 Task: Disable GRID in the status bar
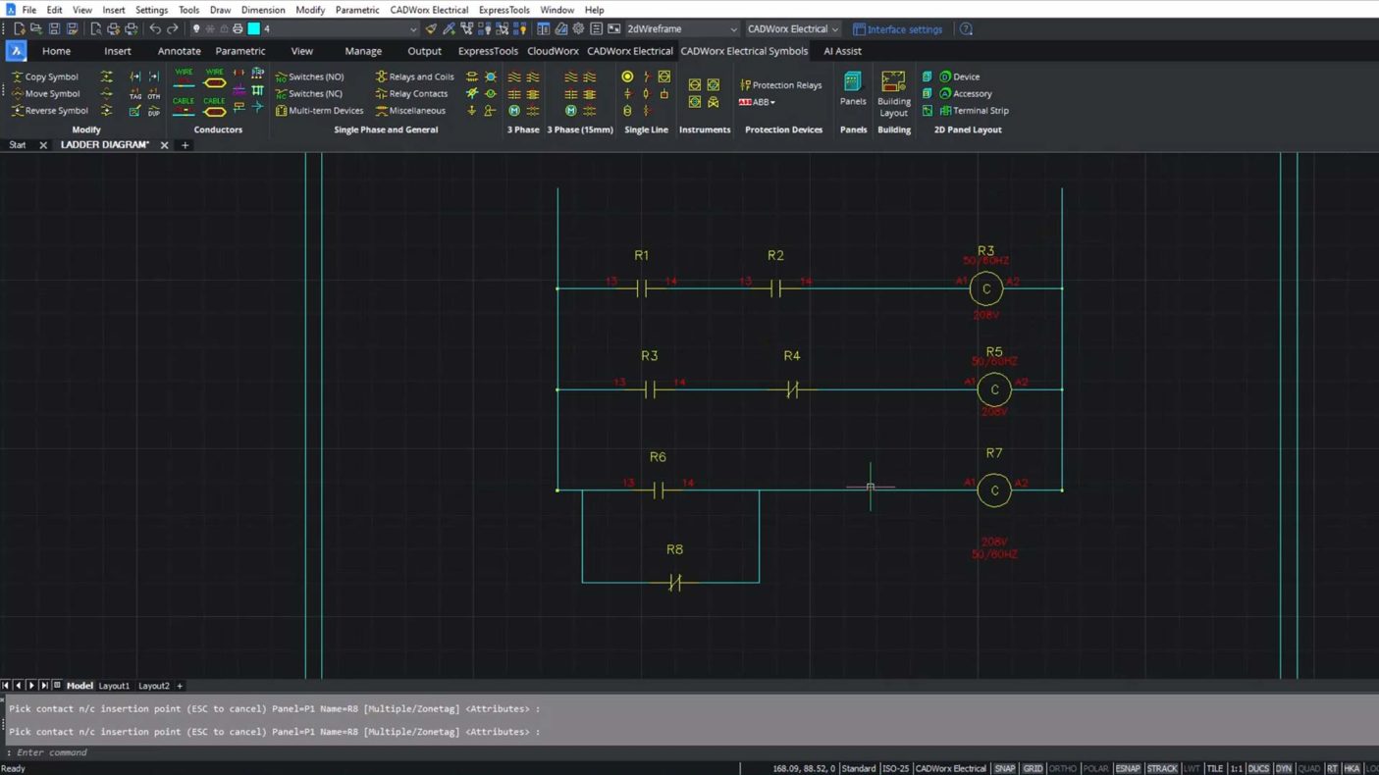[x=1033, y=768]
